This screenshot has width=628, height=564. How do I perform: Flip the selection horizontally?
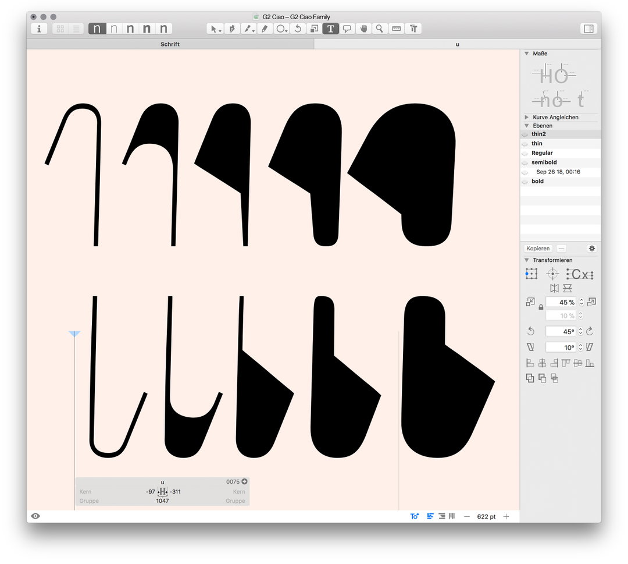coord(554,288)
